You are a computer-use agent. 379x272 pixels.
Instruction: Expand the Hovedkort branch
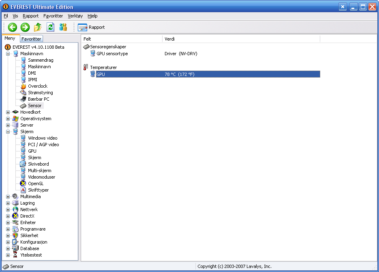[8, 112]
